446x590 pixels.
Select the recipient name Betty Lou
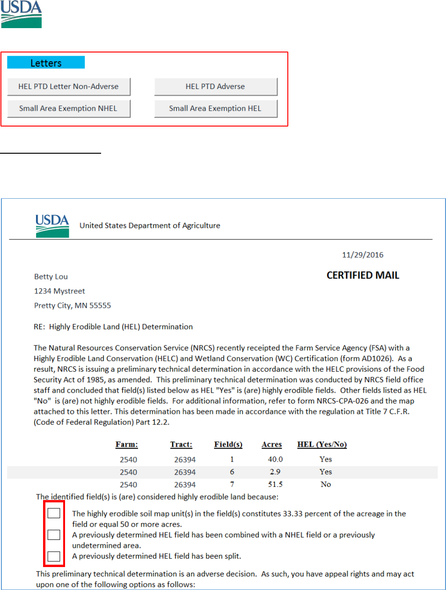[51, 276]
